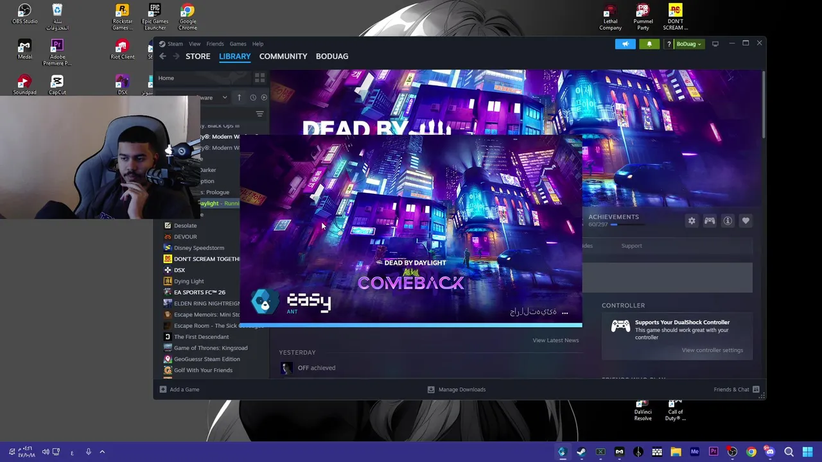Viewport: 822px width, 462px height.
Task: Open Soundpad desktop shortcut
Action: click(24, 85)
